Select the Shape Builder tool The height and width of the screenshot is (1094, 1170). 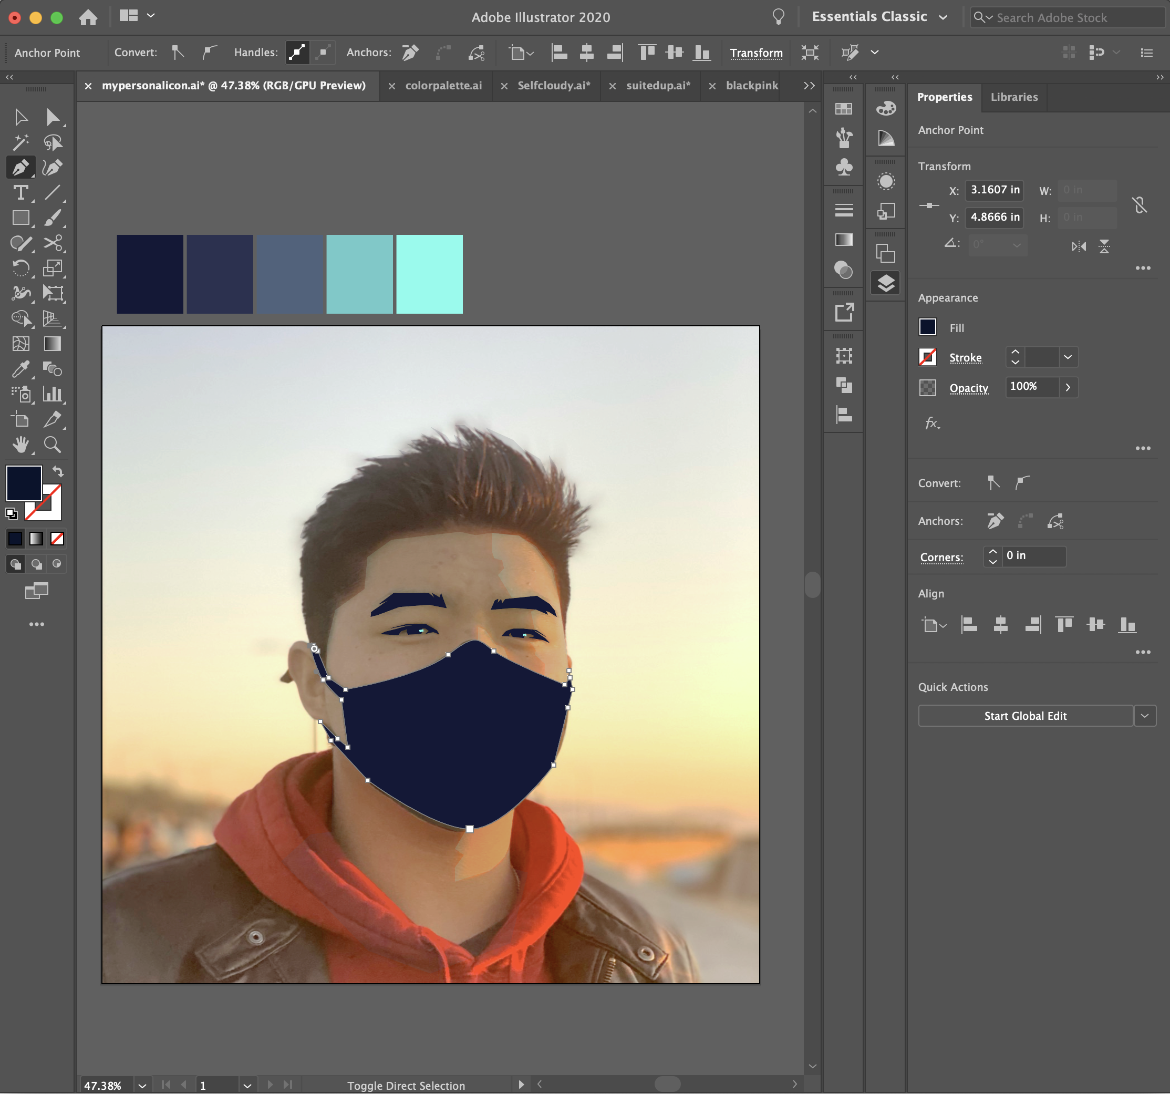[21, 318]
